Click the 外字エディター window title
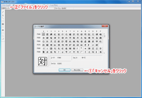The width and height of the screenshot is (142, 98). coord(10,2)
